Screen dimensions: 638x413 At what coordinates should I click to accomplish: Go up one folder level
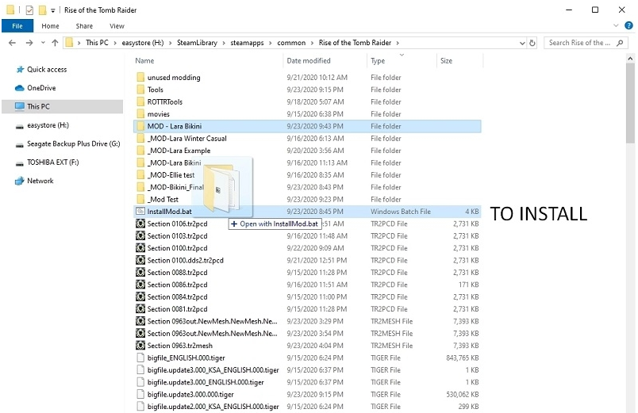pyautogui.click(x=55, y=43)
